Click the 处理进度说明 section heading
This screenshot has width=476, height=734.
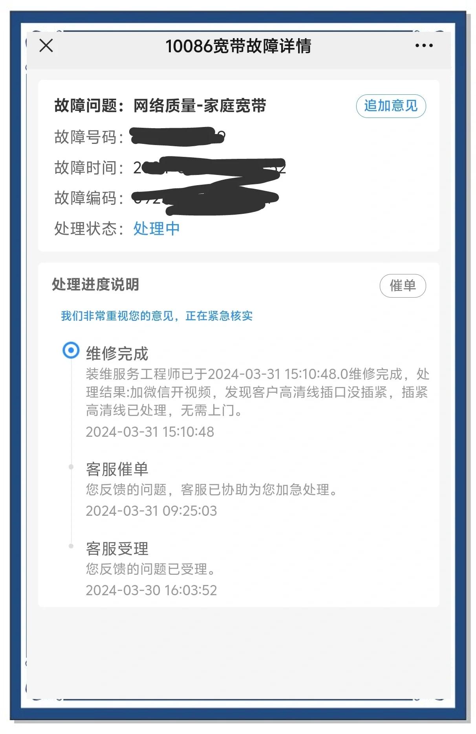point(95,284)
